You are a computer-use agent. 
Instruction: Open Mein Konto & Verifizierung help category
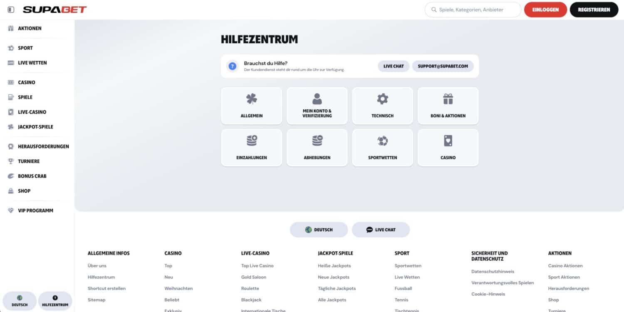317,106
